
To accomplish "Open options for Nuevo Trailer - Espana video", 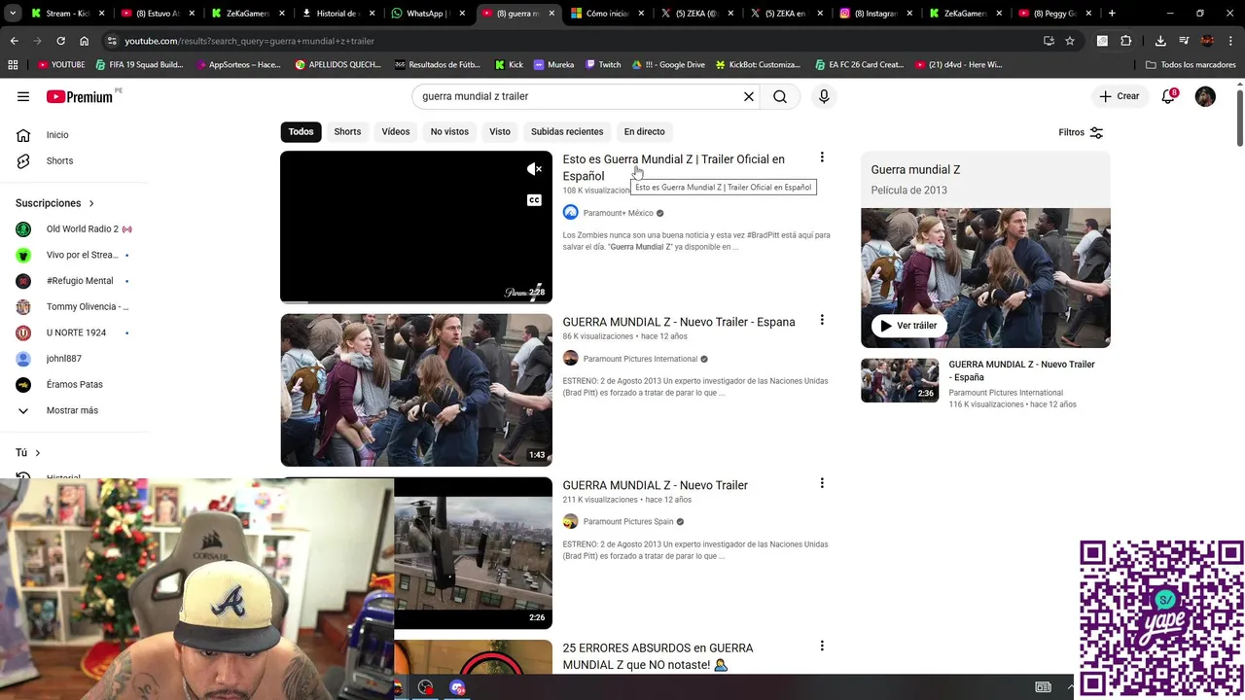I will point(822,320).
